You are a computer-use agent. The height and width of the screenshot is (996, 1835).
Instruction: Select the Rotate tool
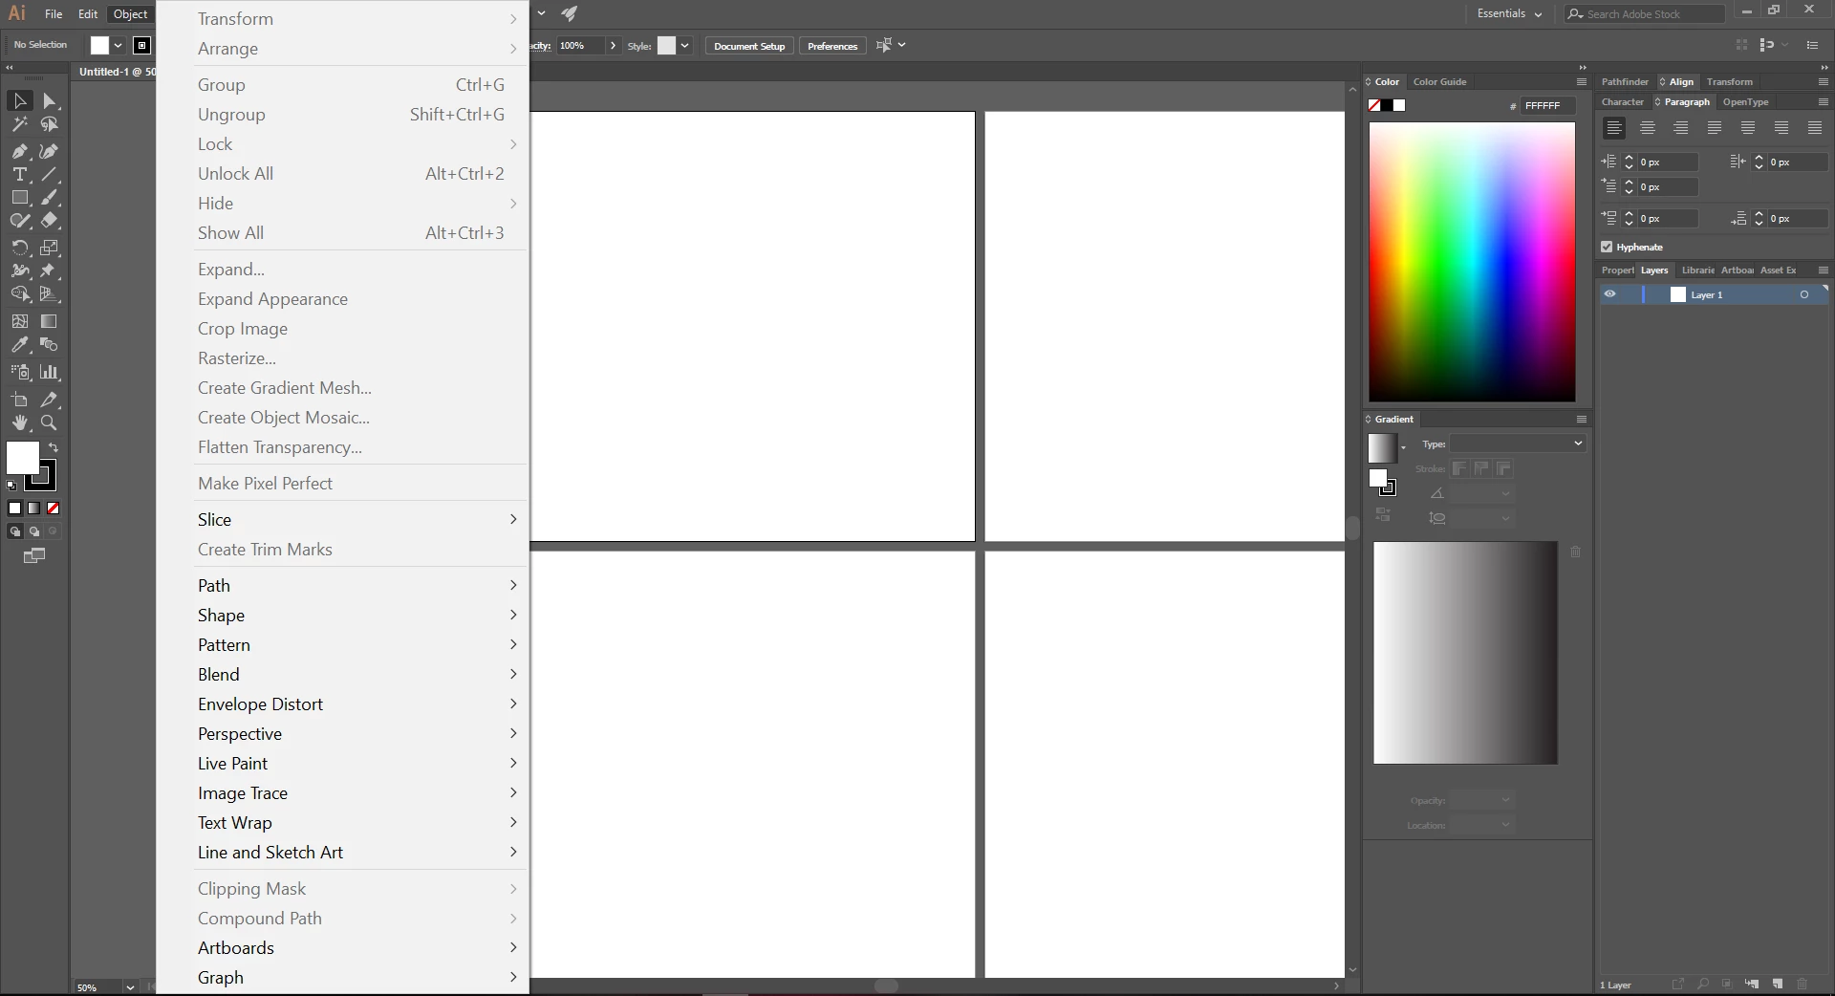click(x=20, y=248)
